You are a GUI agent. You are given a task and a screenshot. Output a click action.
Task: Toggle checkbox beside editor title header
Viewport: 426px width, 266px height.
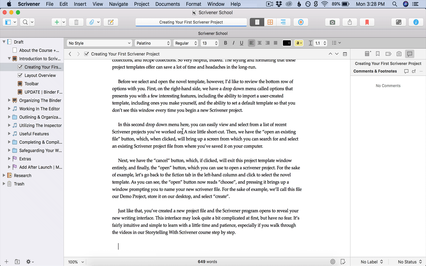87,54
